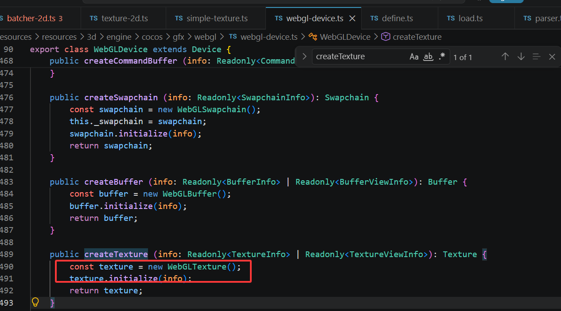Click the TS icon on load.ts tab
Image resolution: width=561 pixels, height=311 pixels.
[x=451, y=19]
